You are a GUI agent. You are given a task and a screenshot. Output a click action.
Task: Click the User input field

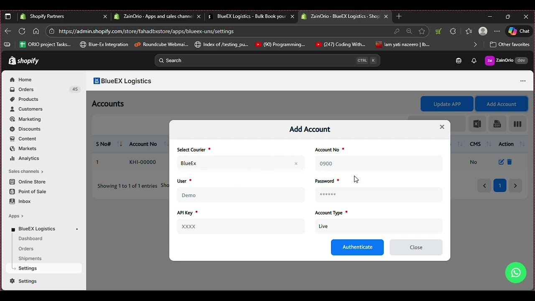(x=241, y=195)
